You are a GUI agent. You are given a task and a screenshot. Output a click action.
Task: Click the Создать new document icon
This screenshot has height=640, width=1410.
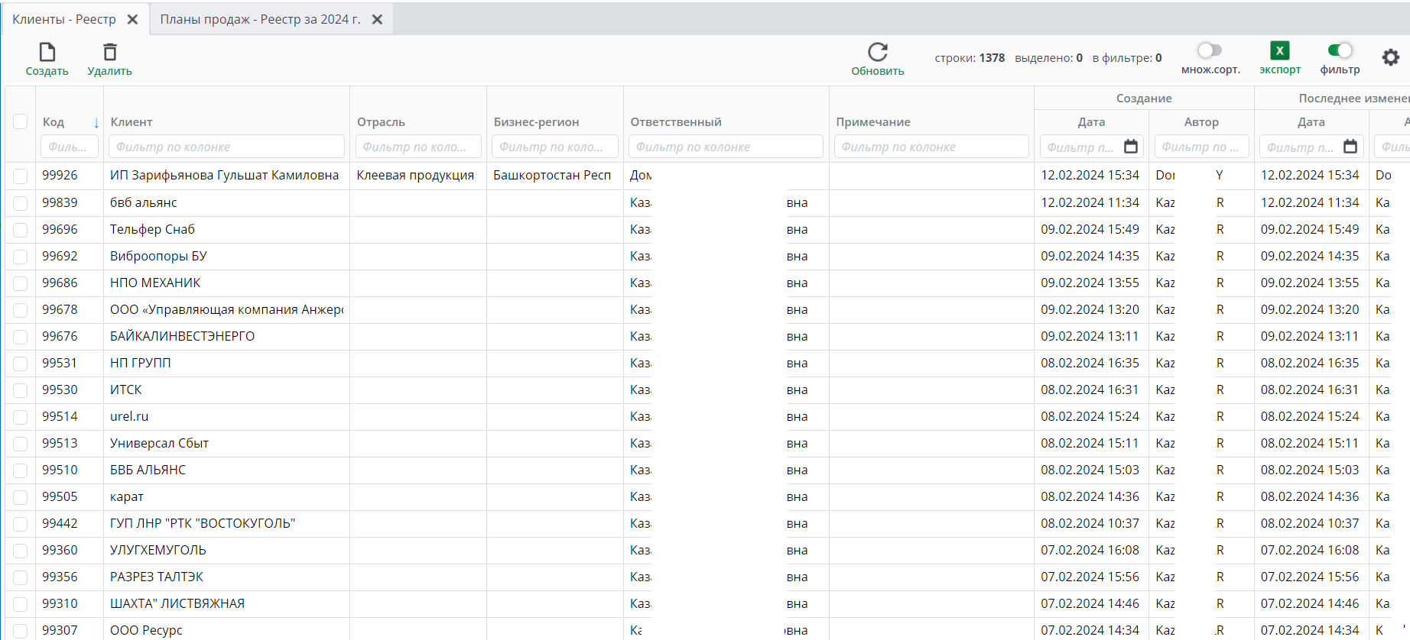[47, 52]
